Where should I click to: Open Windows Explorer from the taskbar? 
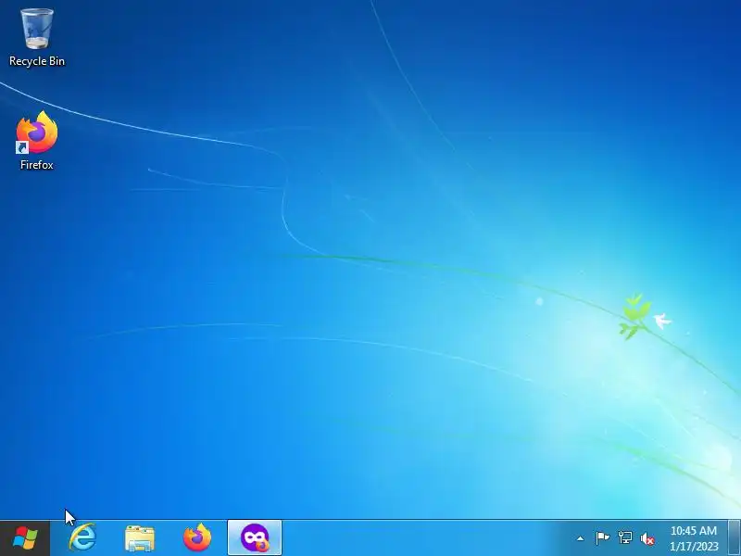140,538
